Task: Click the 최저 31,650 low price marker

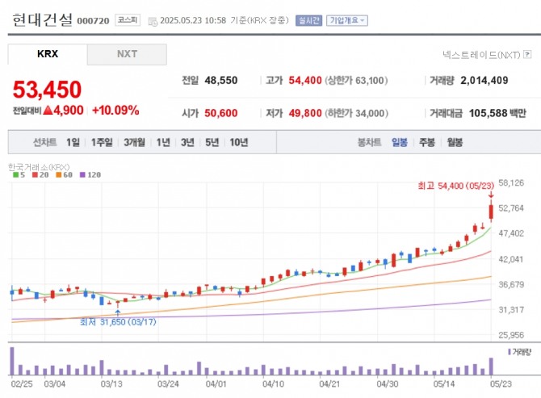Action: (x=117, y=320)
